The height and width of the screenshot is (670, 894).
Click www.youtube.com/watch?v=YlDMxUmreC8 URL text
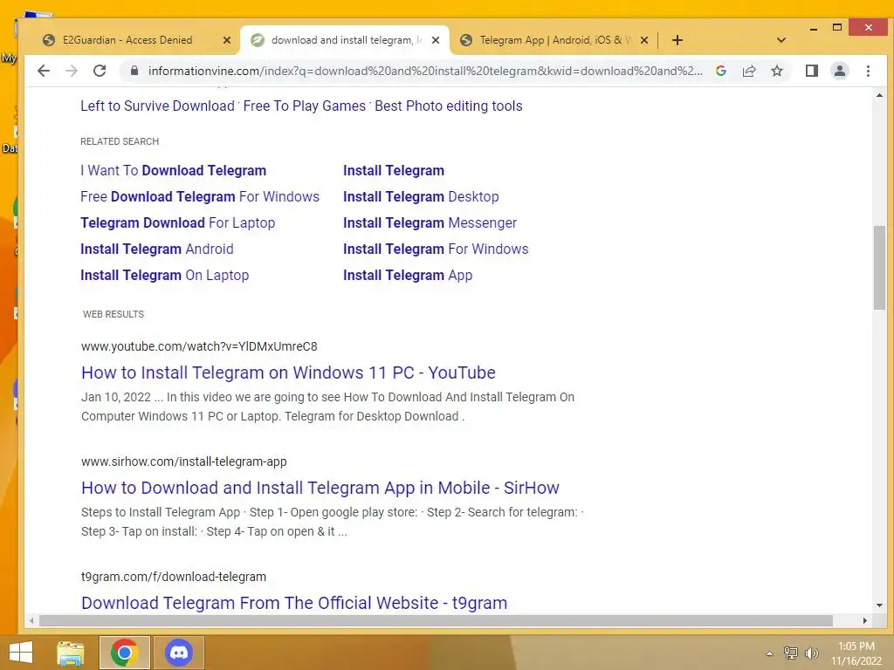pos(199,346)
